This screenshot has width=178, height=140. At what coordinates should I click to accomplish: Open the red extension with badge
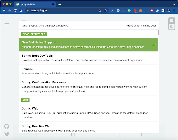(135, 11)
